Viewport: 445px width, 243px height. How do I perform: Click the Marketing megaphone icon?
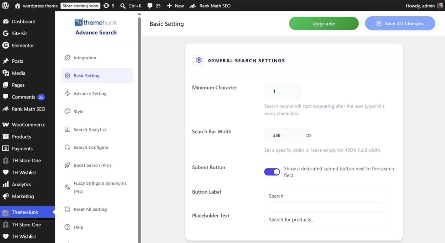pos(6,196)
